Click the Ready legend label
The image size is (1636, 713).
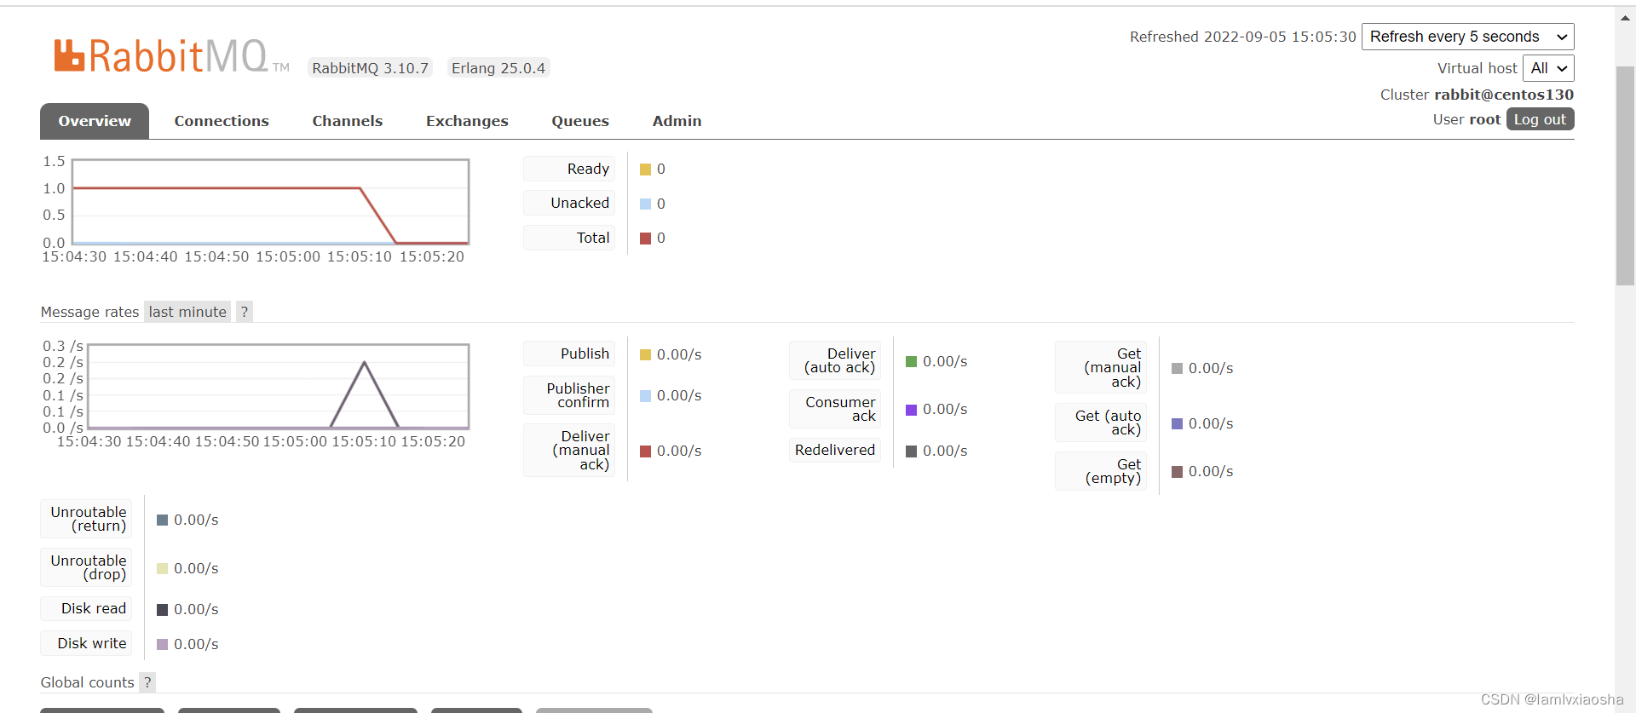coord(569,169)
